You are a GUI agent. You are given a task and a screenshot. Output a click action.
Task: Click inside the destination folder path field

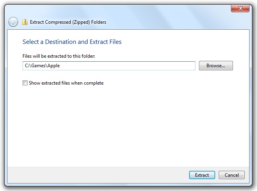(x=109, y=66)
